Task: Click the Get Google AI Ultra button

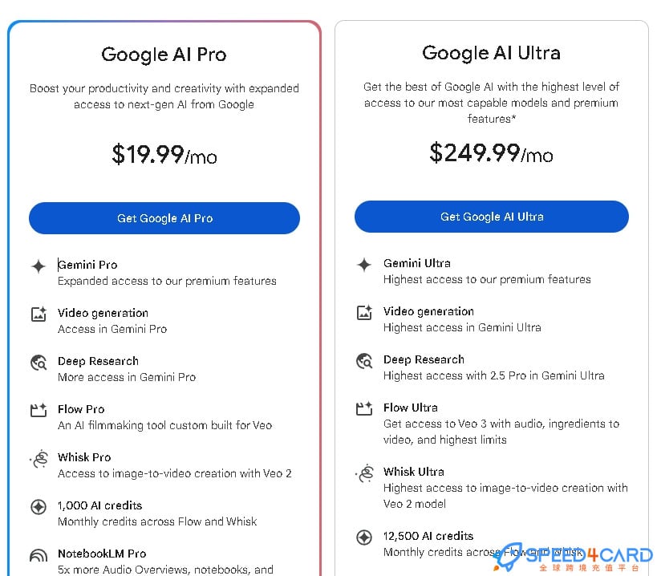Action: (x=492, y=217)
